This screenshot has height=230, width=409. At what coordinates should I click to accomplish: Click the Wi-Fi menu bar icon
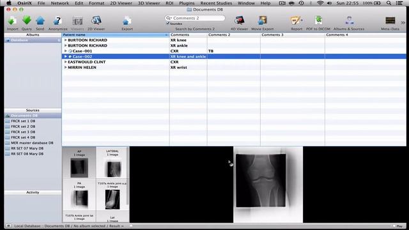[x=320, y=3]
